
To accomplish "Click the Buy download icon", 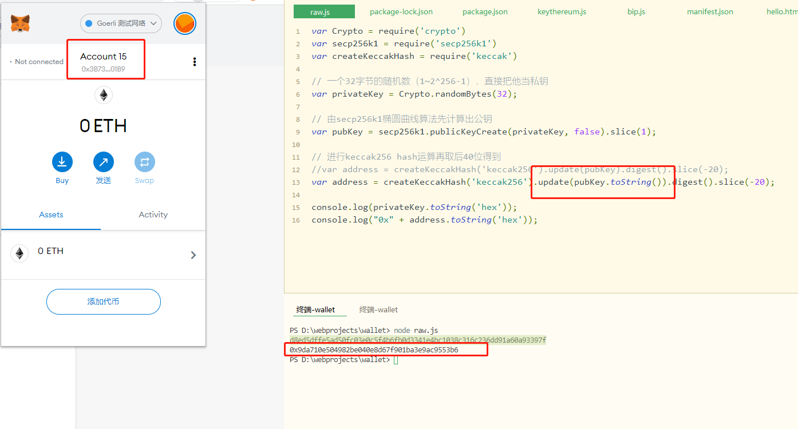I will coord(62,162).
